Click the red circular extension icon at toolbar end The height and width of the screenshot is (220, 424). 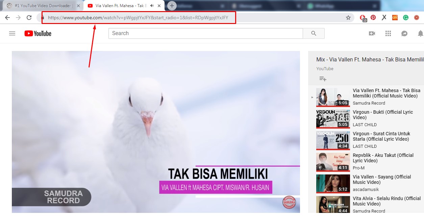[x=417, y=18]
